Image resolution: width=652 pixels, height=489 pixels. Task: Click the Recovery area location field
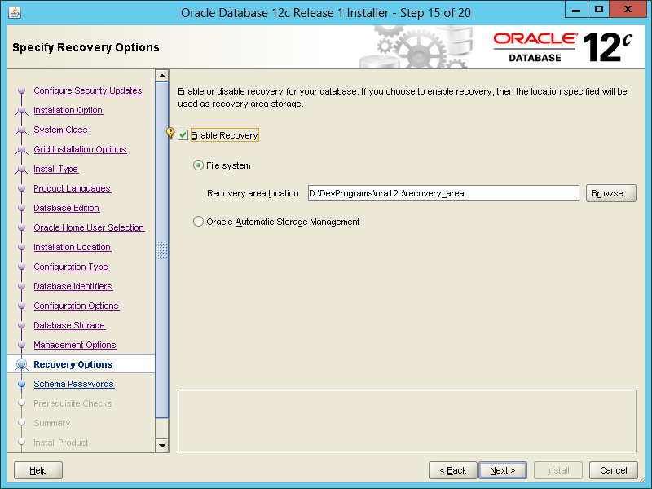tap(443, 193)
